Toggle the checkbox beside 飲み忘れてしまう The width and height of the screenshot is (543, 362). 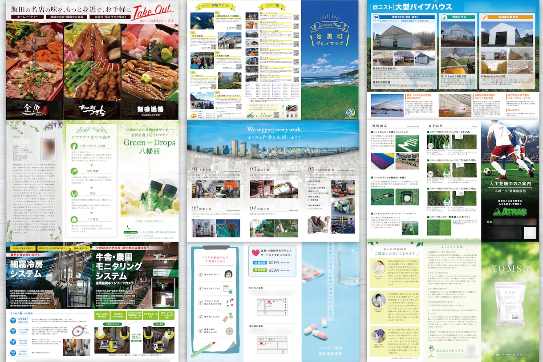tap(201, 288)
